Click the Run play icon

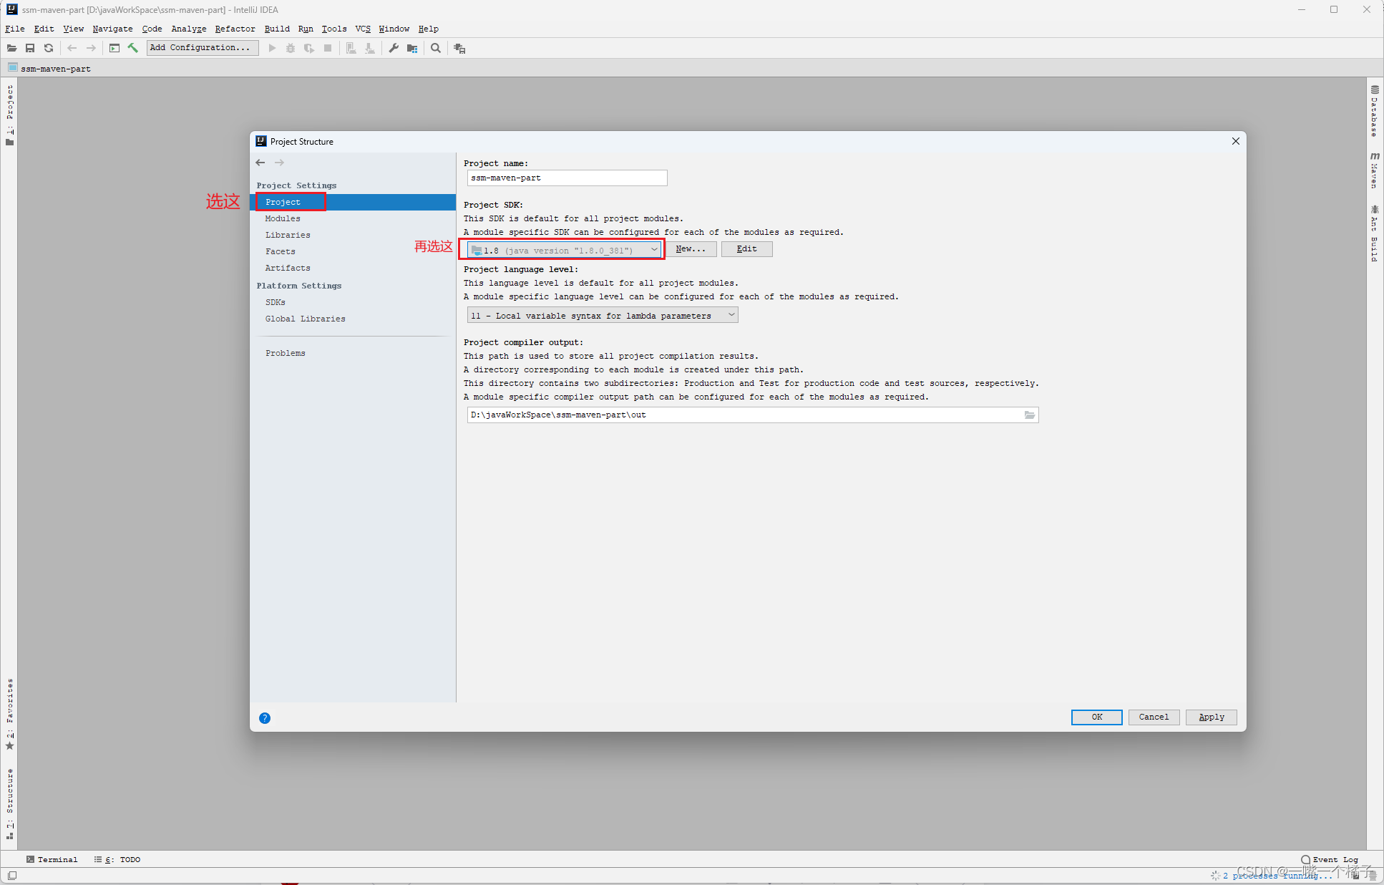click(x=272, y=48)
